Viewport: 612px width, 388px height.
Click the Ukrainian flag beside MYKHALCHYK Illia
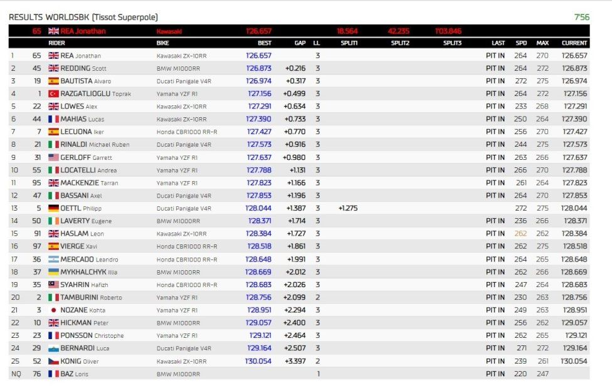pyautogui.click(x=53, y=271)
